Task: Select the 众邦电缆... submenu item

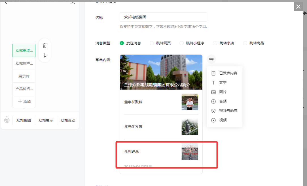Action: (24, 51)
